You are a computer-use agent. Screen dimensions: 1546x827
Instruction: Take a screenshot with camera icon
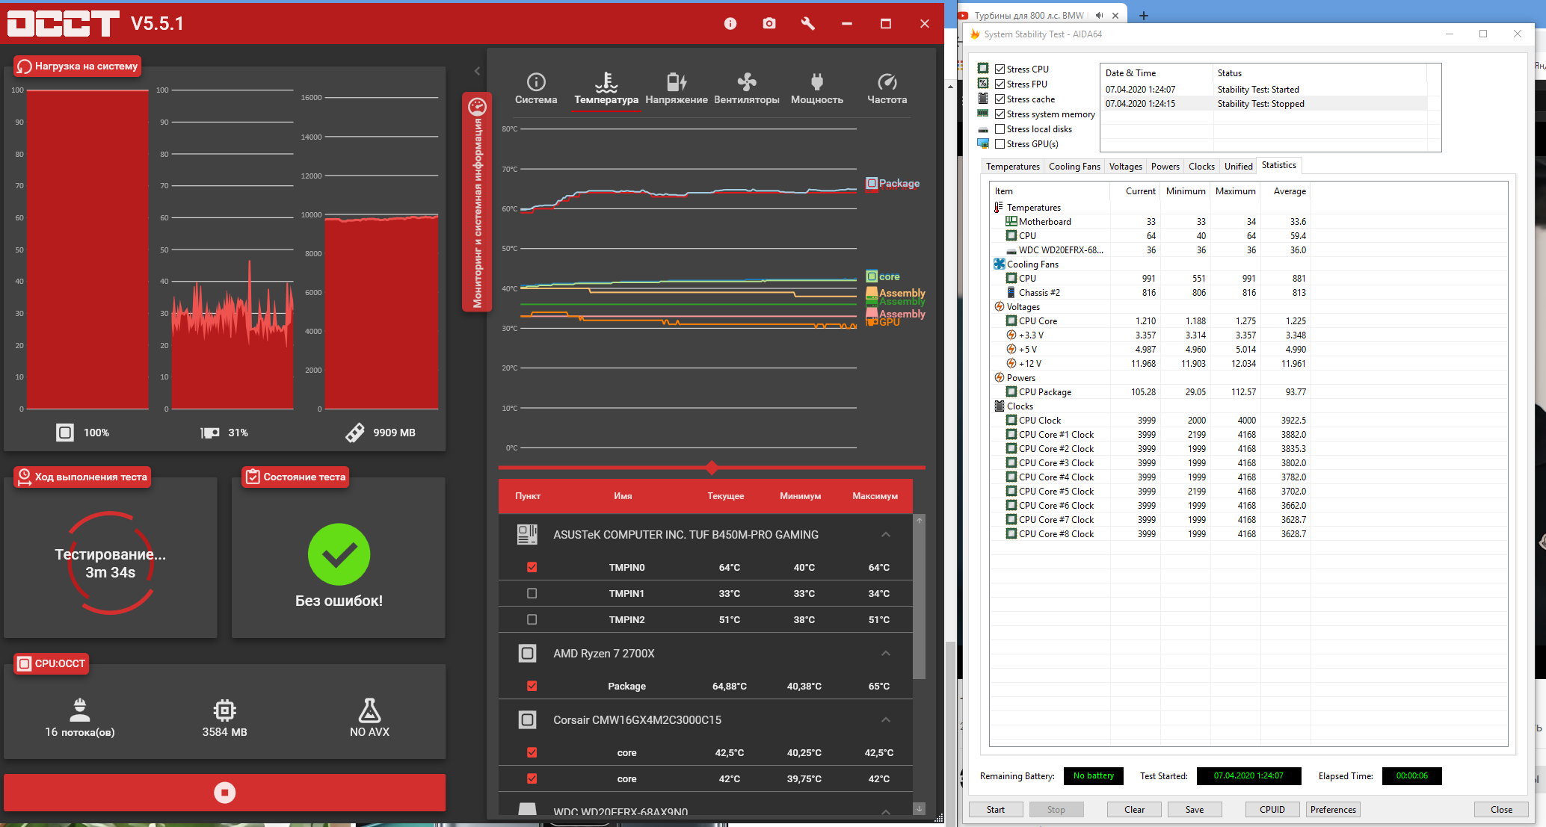tap(769, 24)
